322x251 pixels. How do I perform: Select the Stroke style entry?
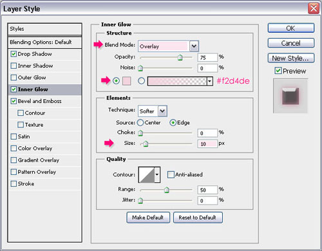pos(26,183)
